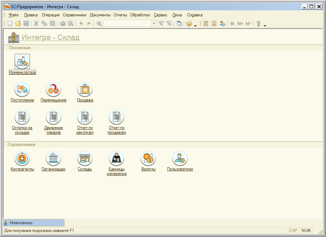Open the Справка menu
This screenshot has width=326, height=237.
[x=195, y=15]
